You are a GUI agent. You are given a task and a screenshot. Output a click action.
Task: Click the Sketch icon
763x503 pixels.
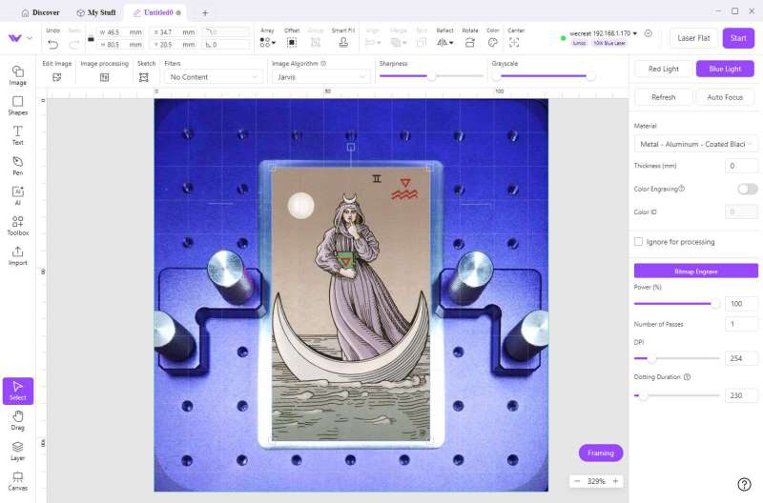click(144, 77)
